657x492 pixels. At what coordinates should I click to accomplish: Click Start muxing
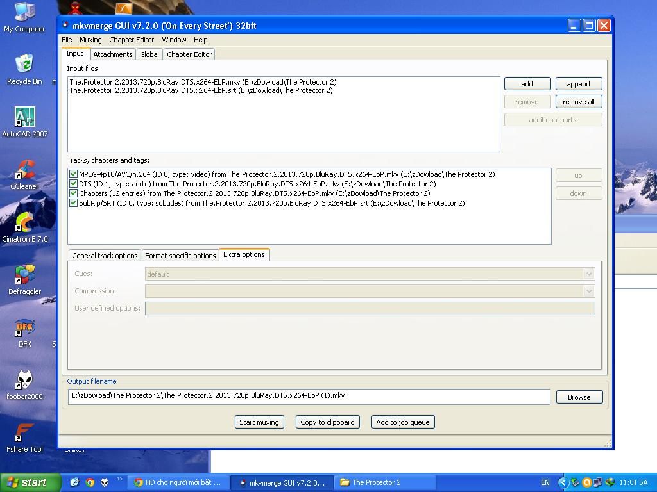click(x=259, y=422)
